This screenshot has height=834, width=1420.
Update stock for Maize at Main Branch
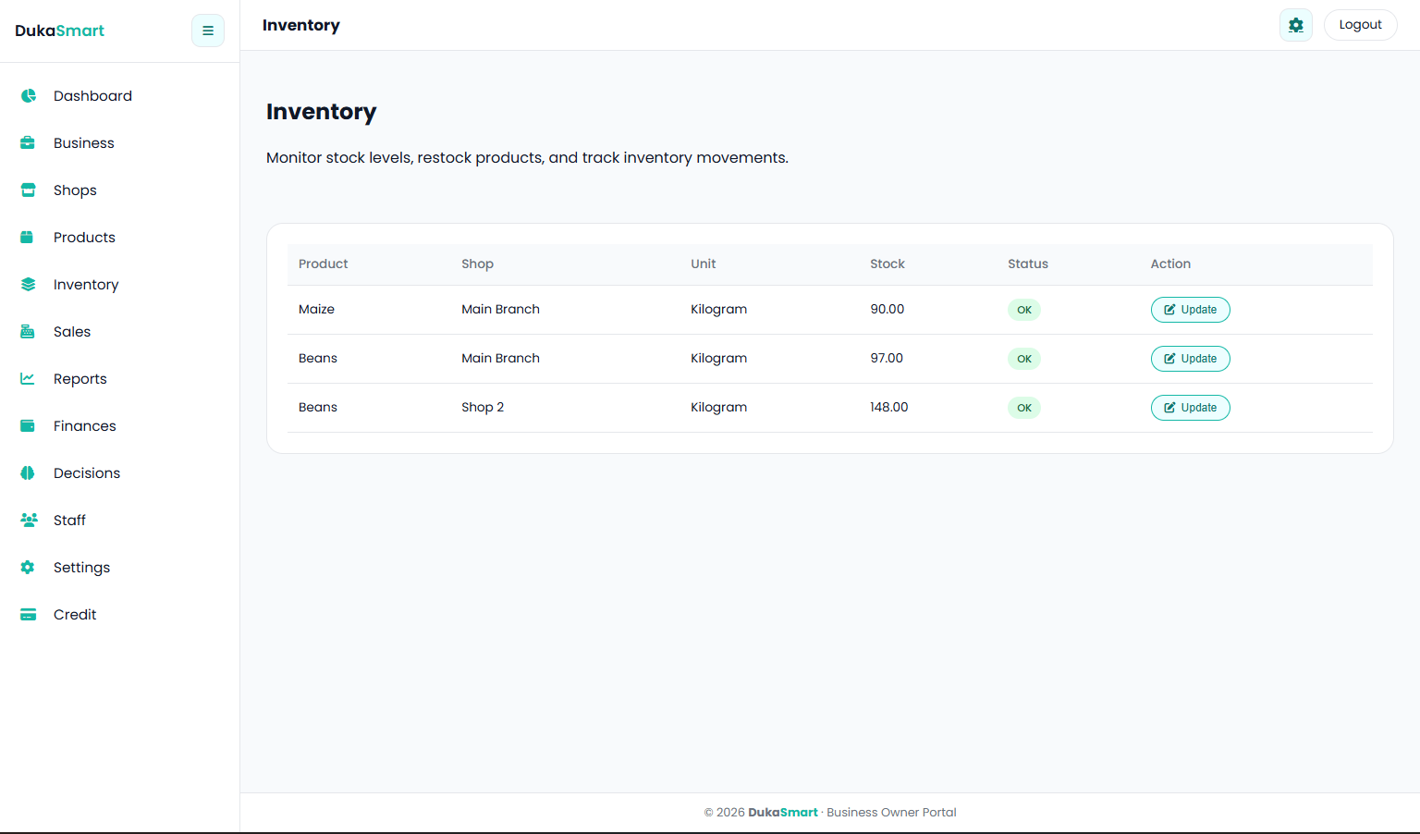(x=1190, y=310)
